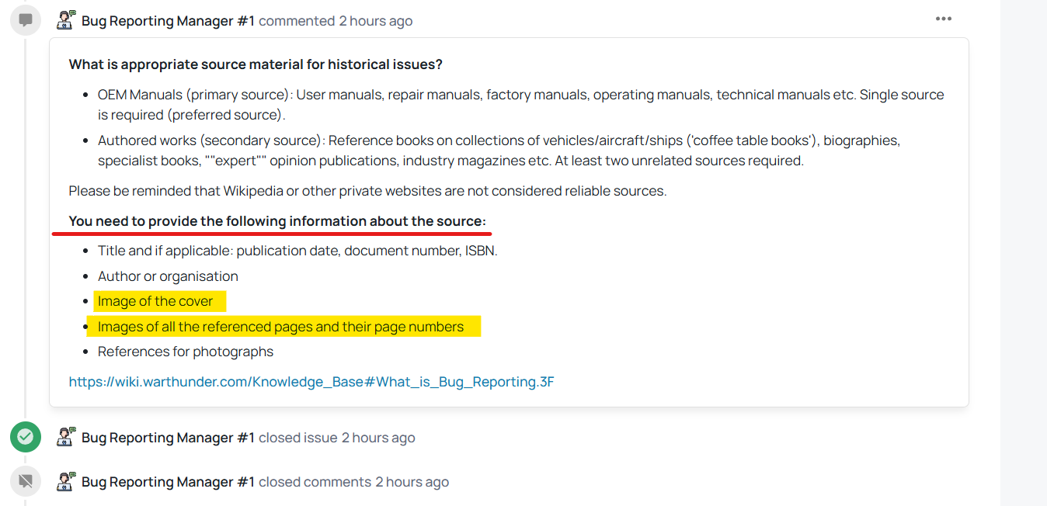Click the "References for photographs" bullet item

[x=186, y=352]
